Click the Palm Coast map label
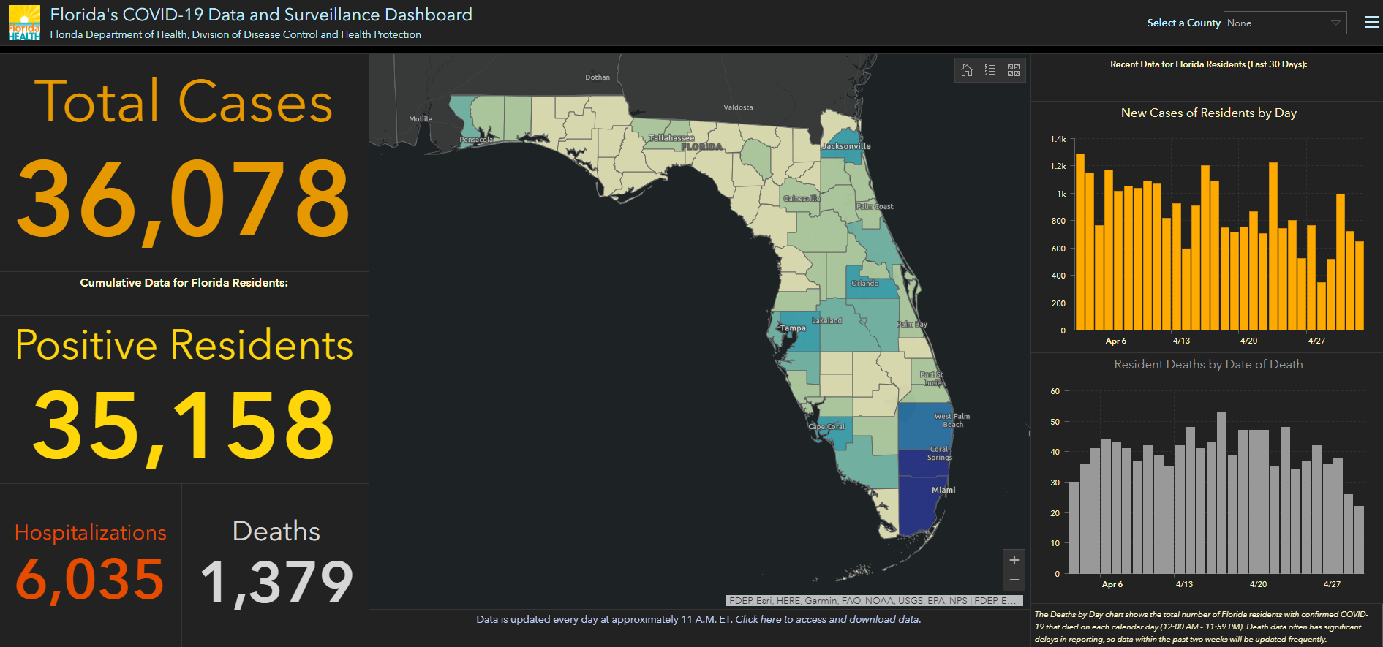 tap(875, 207)
